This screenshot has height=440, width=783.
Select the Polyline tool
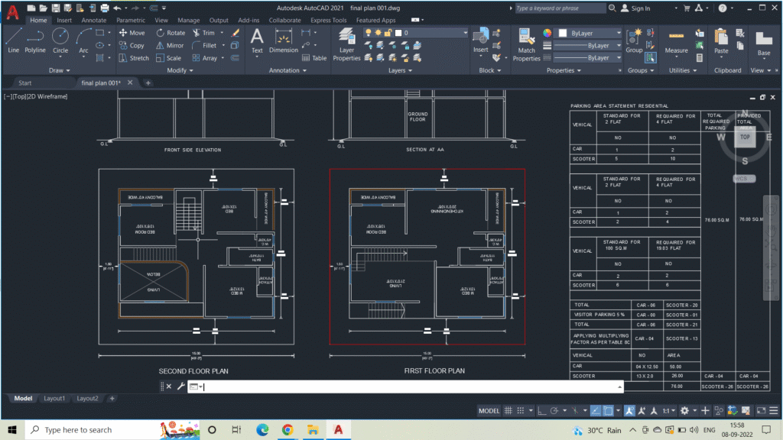(35, 40)
